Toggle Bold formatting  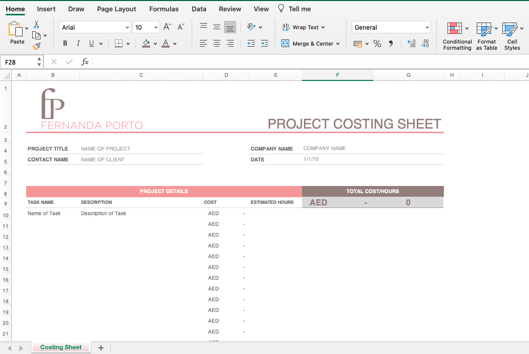(x=65, y=43)
